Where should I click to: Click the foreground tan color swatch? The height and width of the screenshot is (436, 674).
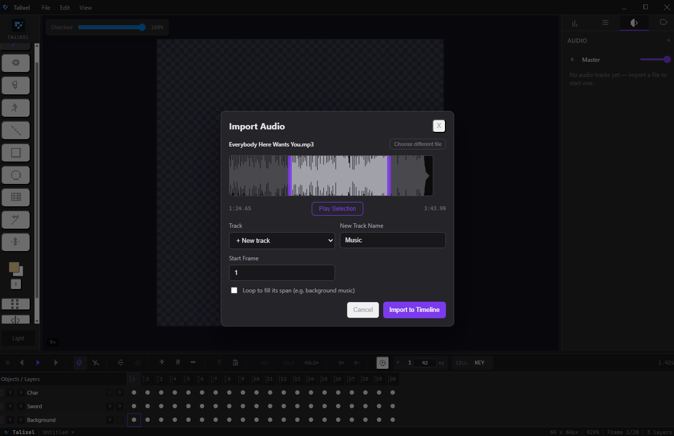pyautogui.click(x=14, y=267)
